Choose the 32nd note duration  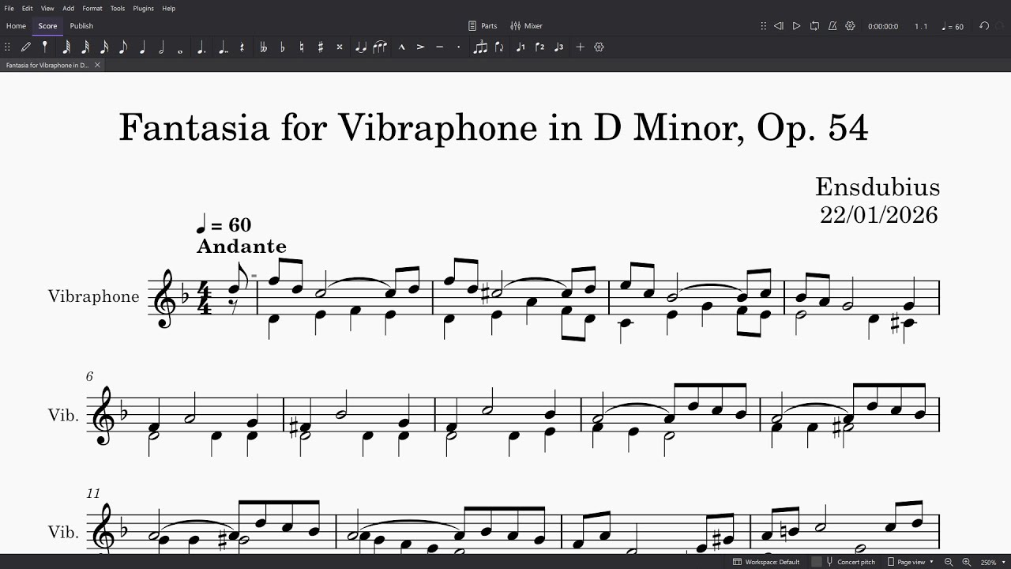tap(85, 47)
